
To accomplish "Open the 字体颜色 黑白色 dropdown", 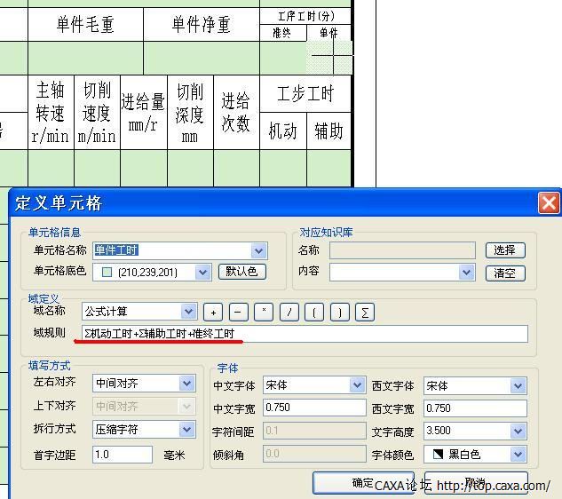I will (518, 455).
